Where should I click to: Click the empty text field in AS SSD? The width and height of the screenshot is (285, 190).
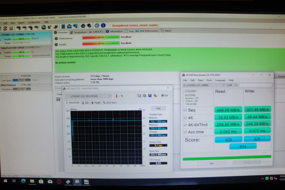255,85
